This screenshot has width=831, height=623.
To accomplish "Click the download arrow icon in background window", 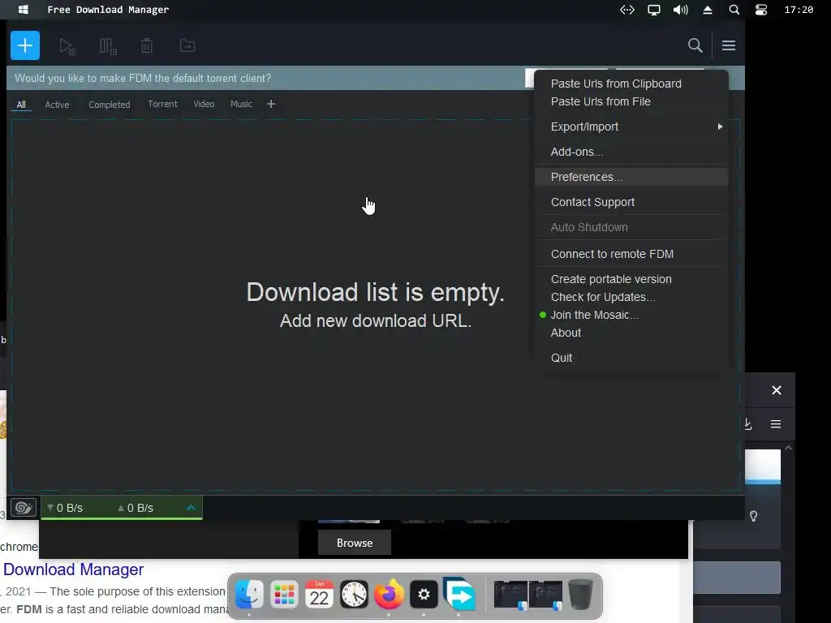I will point(747,423).
